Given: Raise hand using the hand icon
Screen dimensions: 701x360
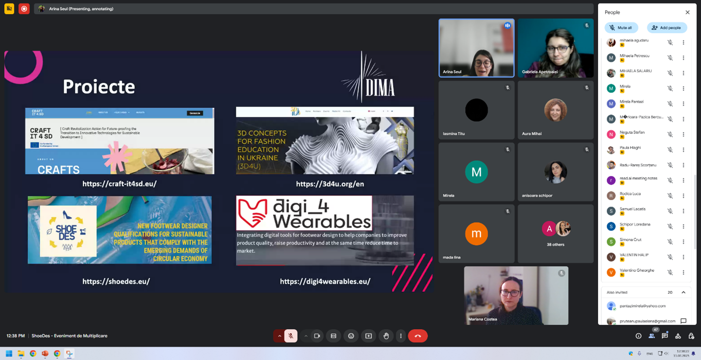Looking at the screenshot, I should click(386, 336).
